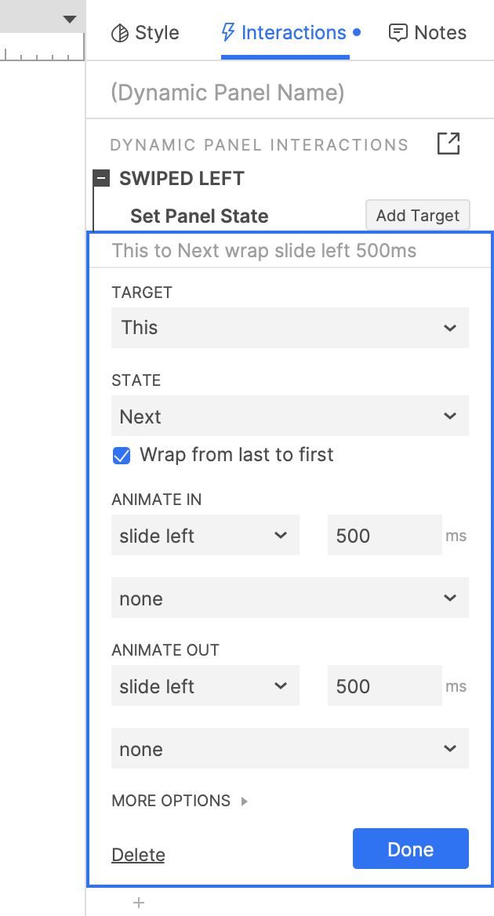Click the Add Target button
Screen dimensions: 494x916
(x=418, y=216)
